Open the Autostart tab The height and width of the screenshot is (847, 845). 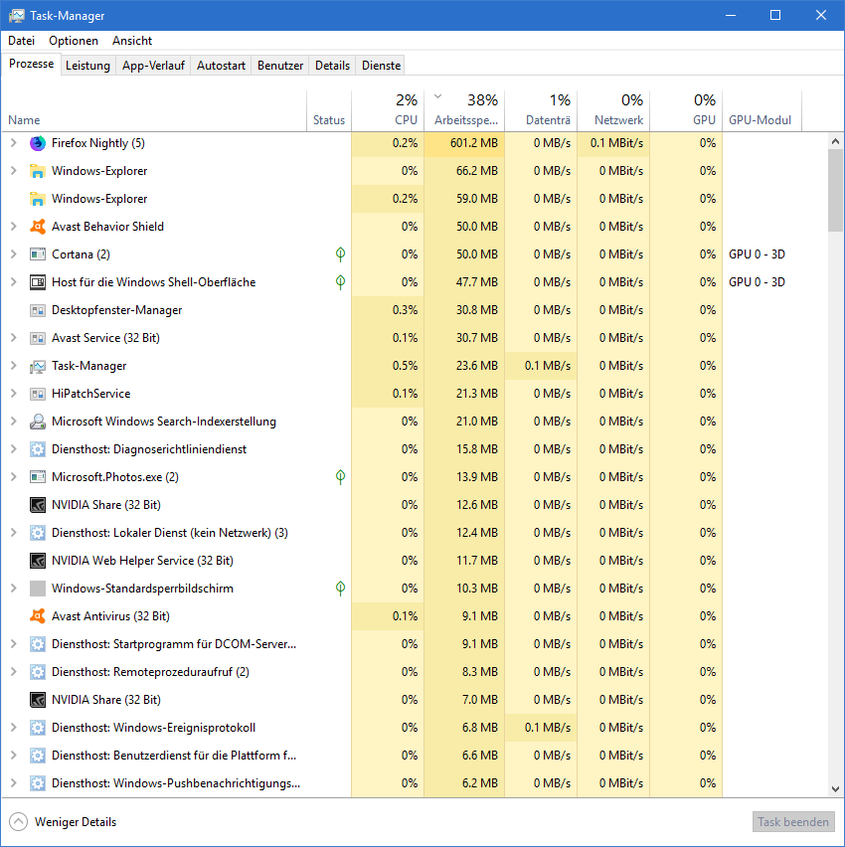(x=221, y=66)
